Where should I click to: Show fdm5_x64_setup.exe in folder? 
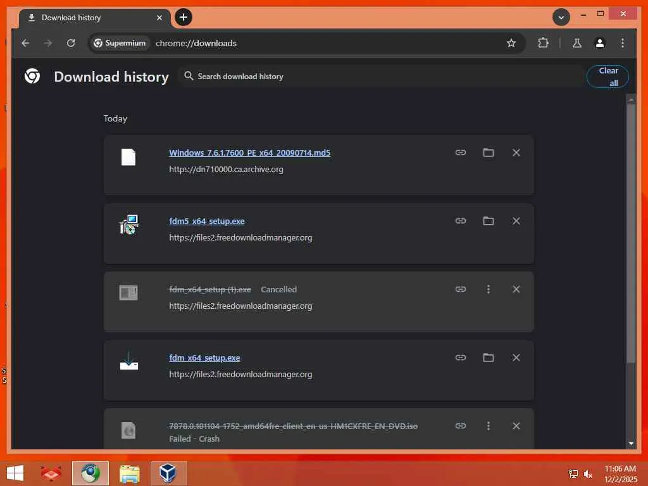coord(489,221)
